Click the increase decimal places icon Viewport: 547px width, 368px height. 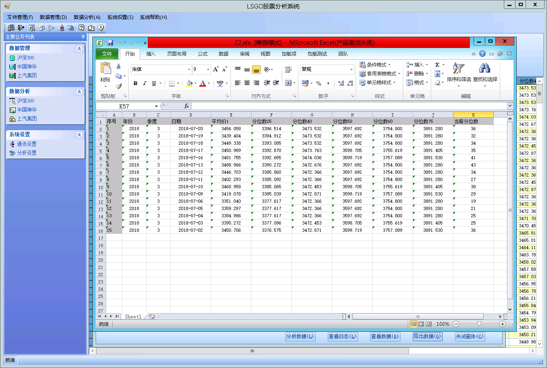[x=341, y=83]
